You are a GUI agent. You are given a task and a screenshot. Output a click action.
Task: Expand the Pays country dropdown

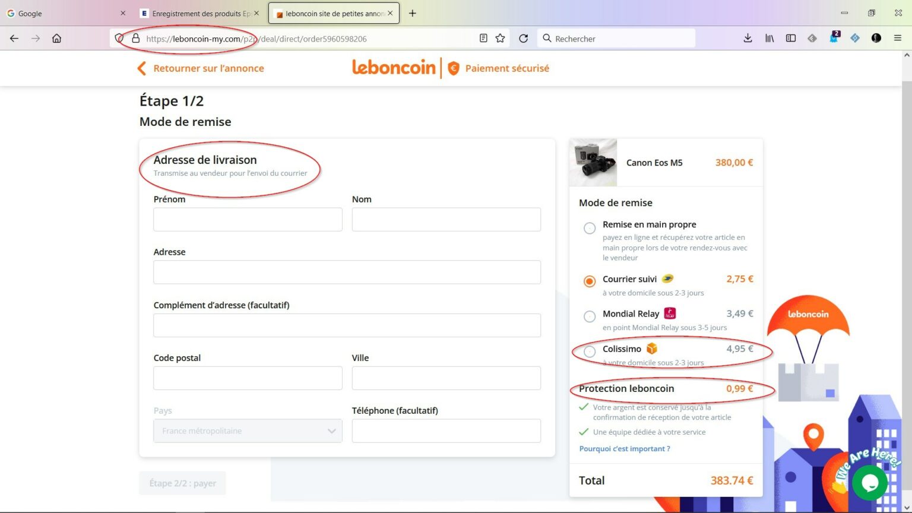[248, 431]
